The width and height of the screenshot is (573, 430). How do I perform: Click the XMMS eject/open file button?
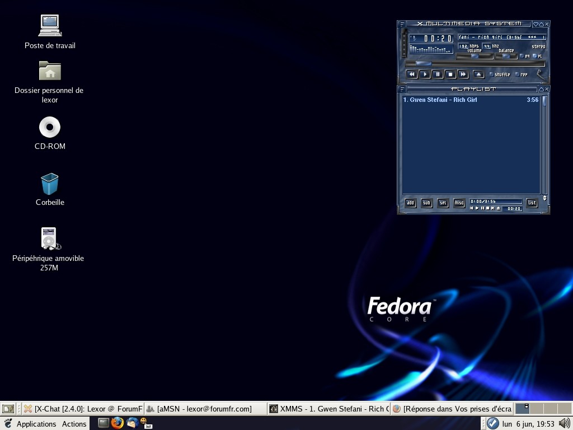pos(479,74)
